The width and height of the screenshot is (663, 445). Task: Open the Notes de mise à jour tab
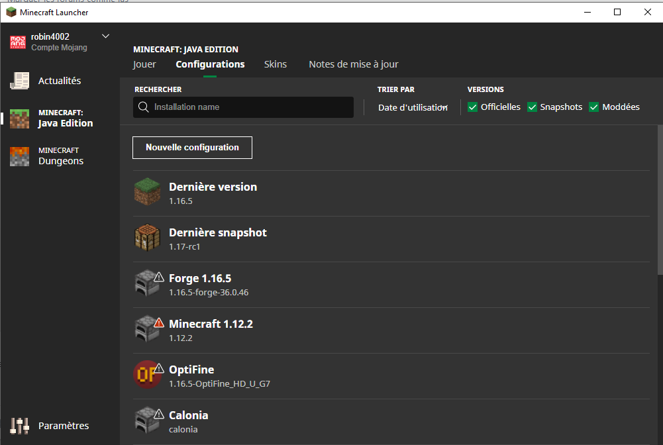click(354, 64)
